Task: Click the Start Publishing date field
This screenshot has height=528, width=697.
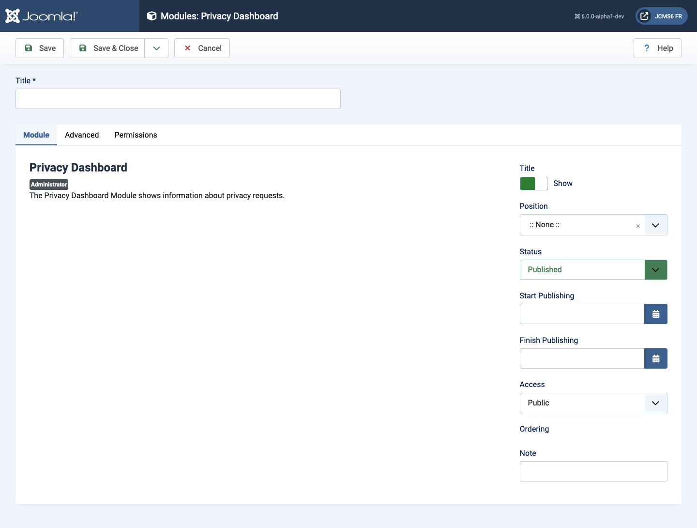Action: tap(582, 314)
